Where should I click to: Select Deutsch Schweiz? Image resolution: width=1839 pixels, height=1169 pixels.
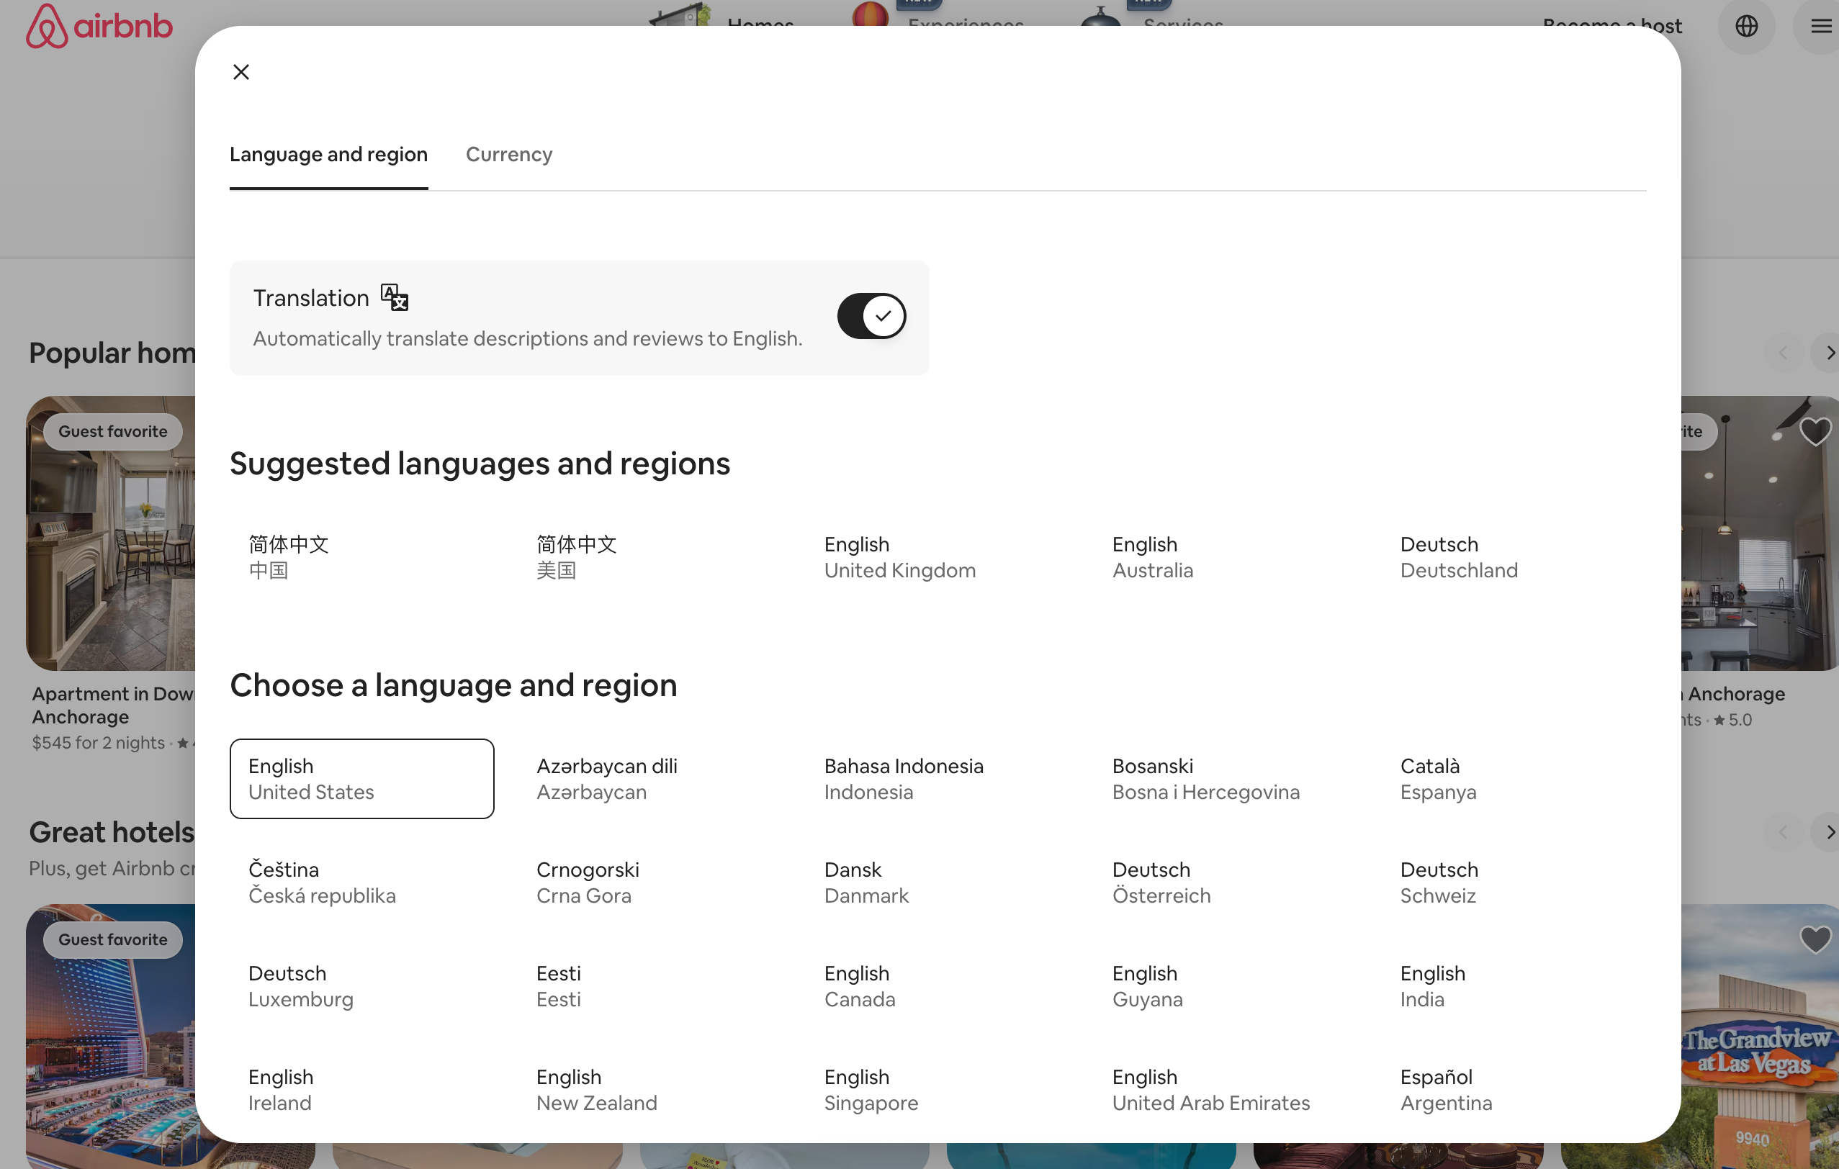point(1514,883)
